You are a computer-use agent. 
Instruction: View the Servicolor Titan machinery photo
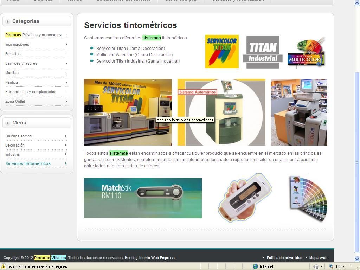[128, 112]
